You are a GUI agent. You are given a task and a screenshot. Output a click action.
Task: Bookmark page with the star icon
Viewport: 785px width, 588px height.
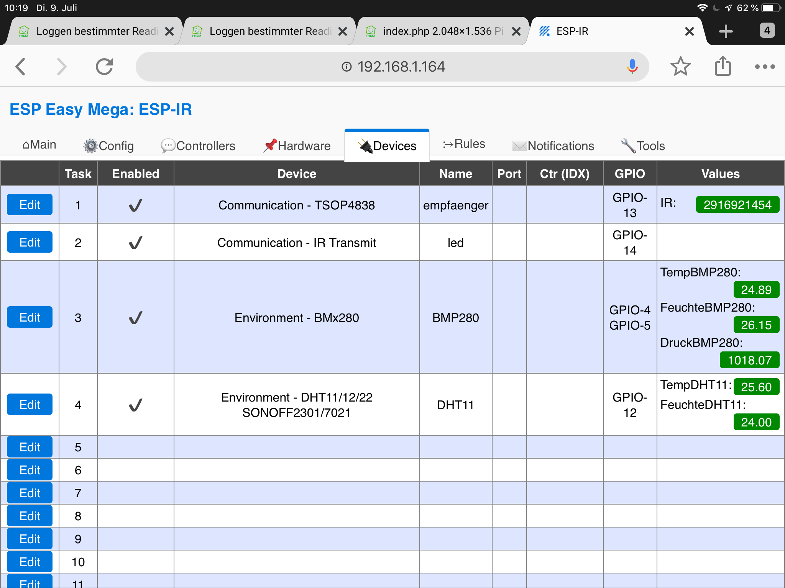click(680, 67)
